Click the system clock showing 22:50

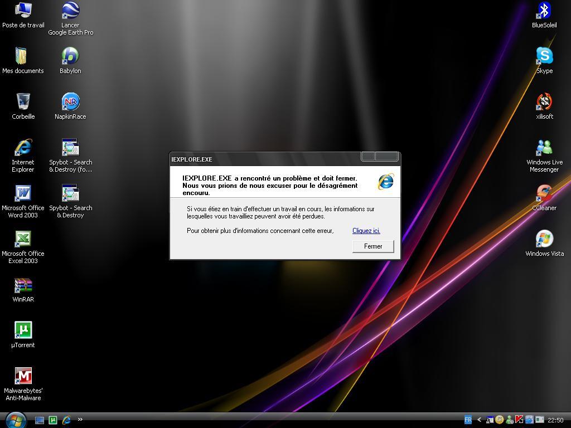(555, 420)
